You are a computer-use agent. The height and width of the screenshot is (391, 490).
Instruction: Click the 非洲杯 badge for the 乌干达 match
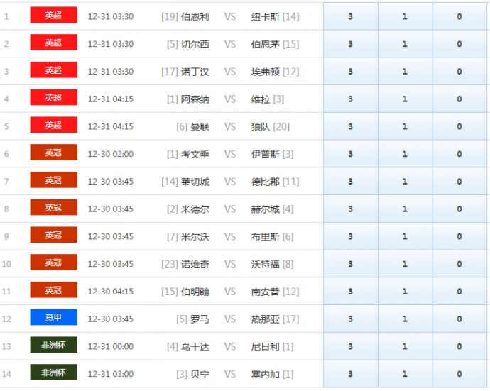(x=53, y=346)
